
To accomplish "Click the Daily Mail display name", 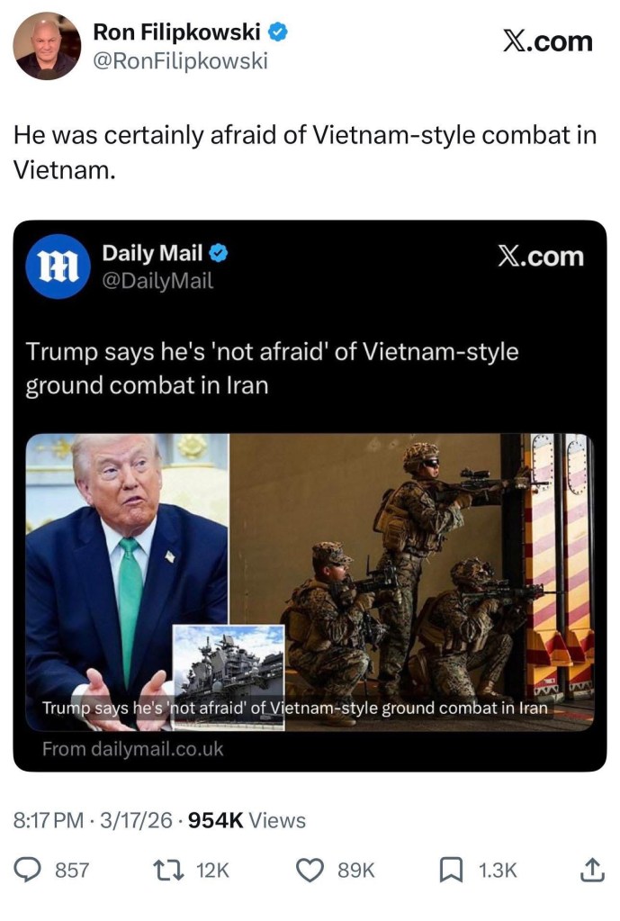I will tap(153, 253).
